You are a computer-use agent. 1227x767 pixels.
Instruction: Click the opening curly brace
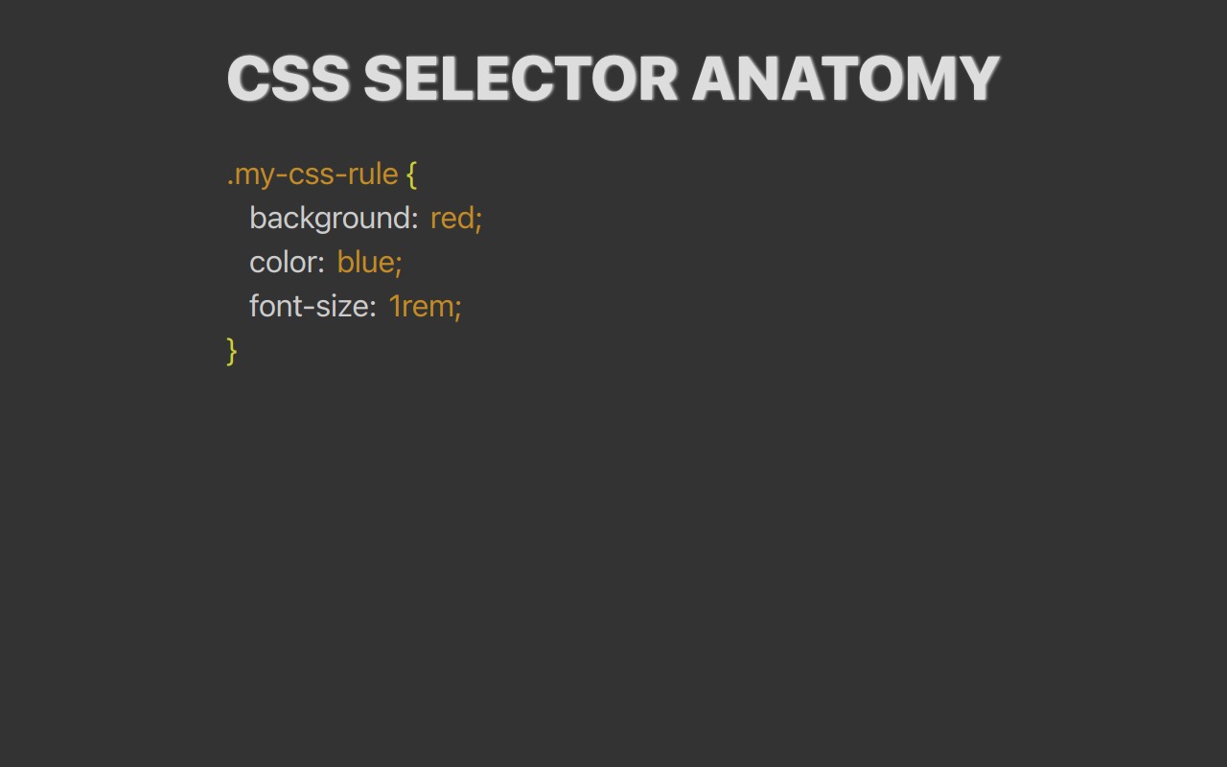click(x=411, y=174)
